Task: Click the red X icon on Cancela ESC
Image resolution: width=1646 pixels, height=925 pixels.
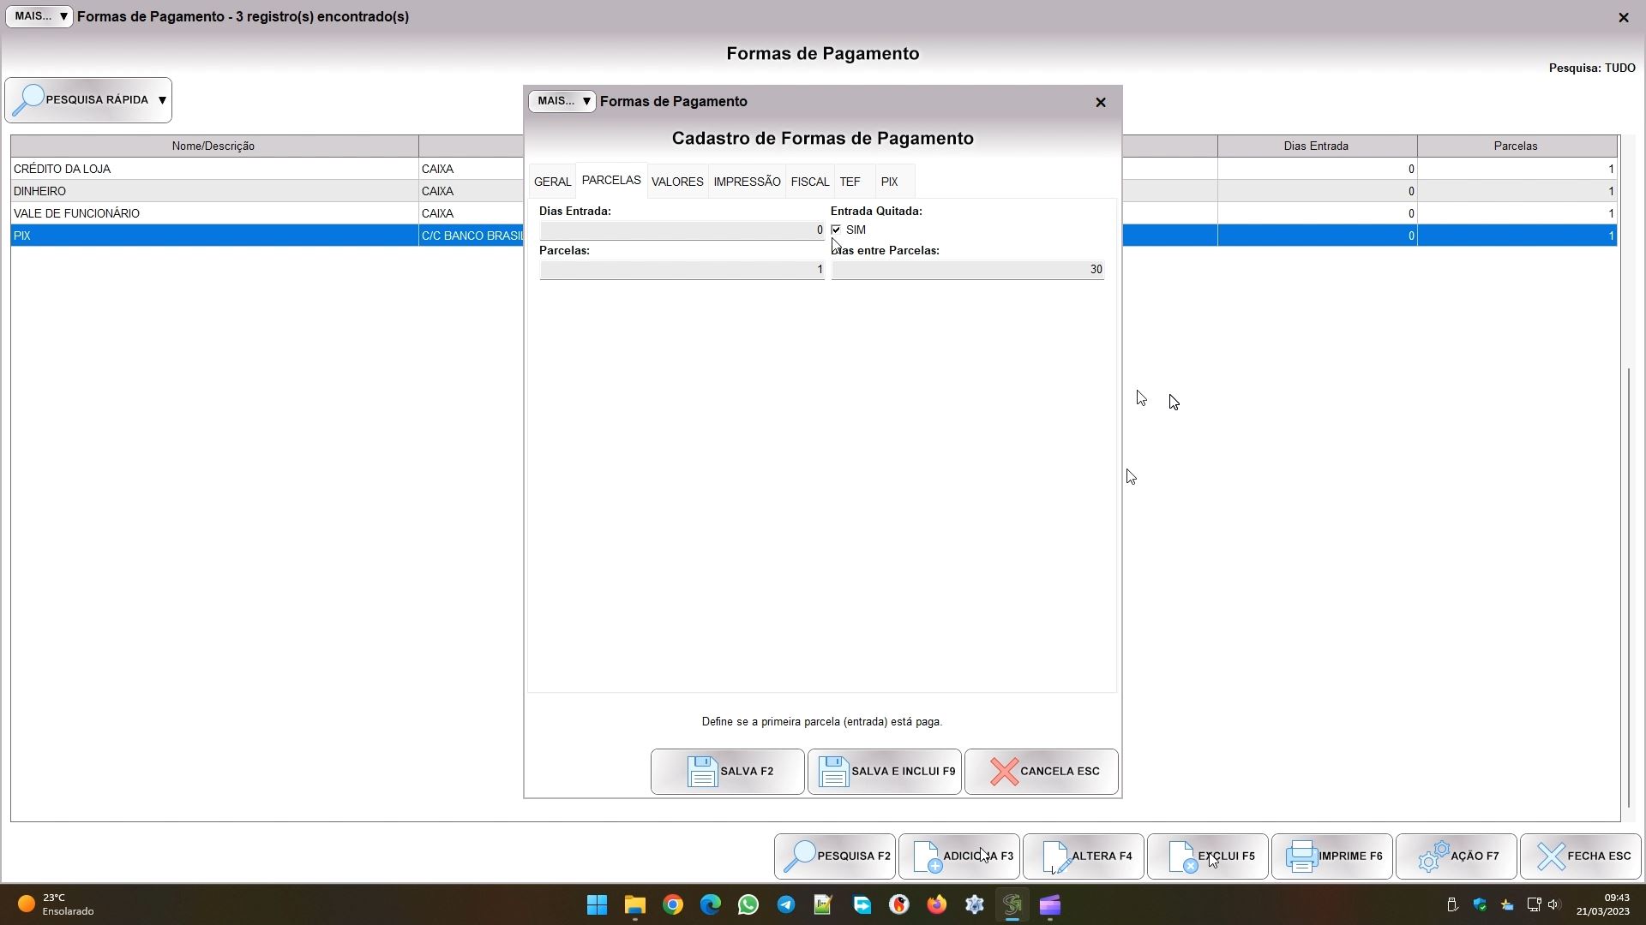Action: pos(1004,772)
